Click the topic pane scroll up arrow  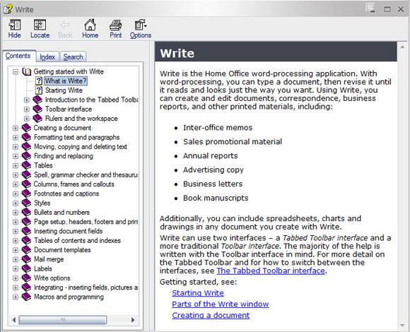coord(402,47)
